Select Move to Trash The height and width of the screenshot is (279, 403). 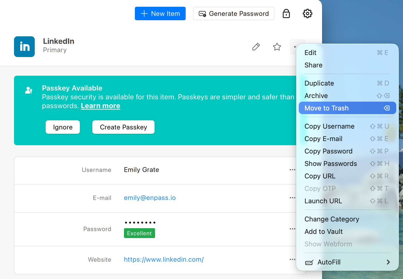pos(348,108)
